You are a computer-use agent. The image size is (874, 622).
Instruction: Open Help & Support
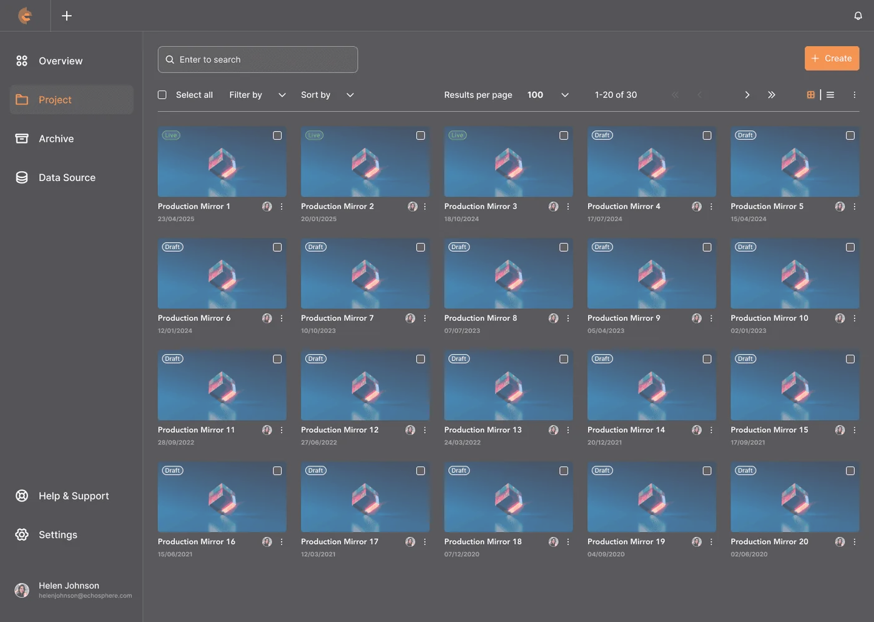[72, 496]
